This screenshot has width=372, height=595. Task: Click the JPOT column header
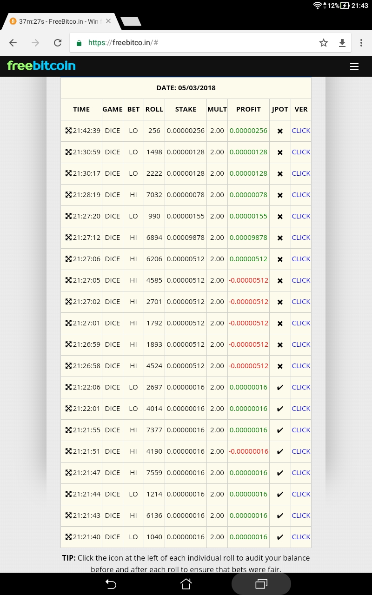point(280,109)
